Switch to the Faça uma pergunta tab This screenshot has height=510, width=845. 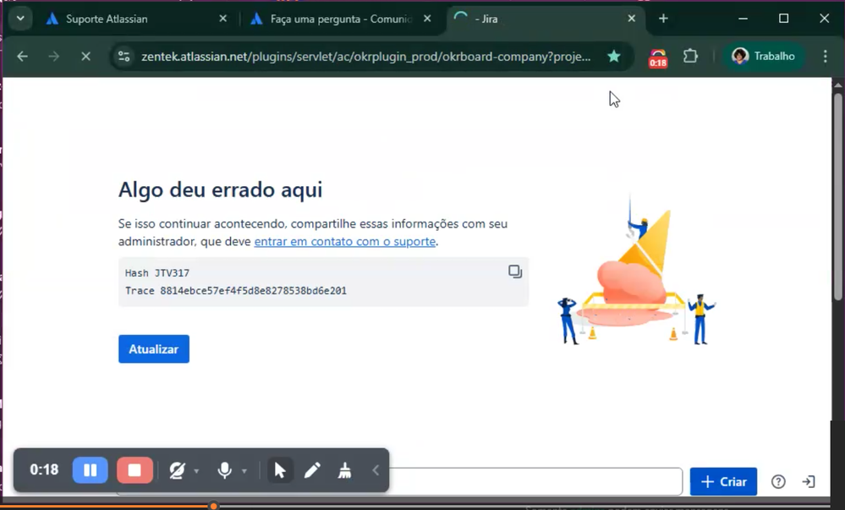coord(338,19)
